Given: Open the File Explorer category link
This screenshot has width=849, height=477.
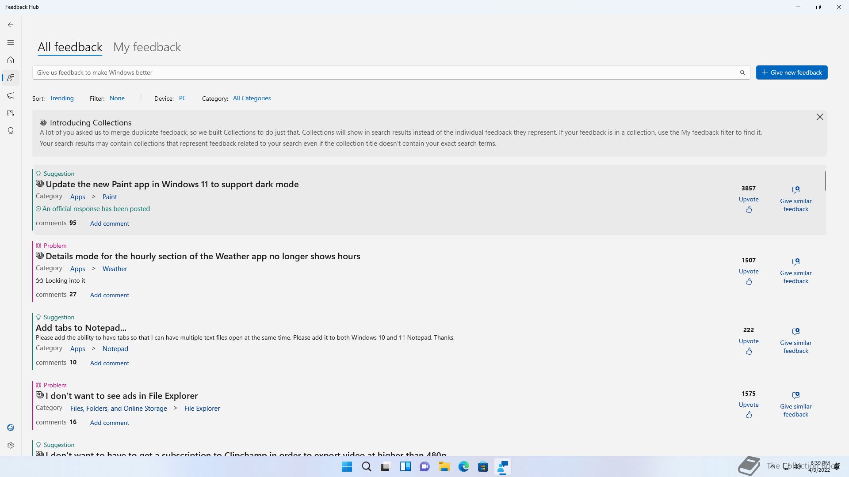Looking at the screenshot, I should pyautogui.click(x=202, y=409).
